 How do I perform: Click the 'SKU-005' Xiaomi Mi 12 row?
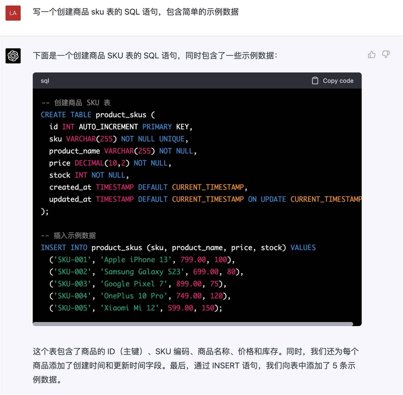(136, 308)
